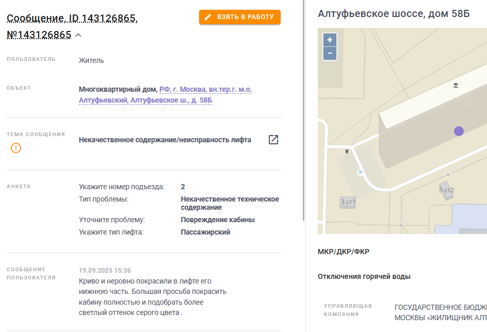
Task: Click 'Взять в работу' button
Action: point(240,17)
